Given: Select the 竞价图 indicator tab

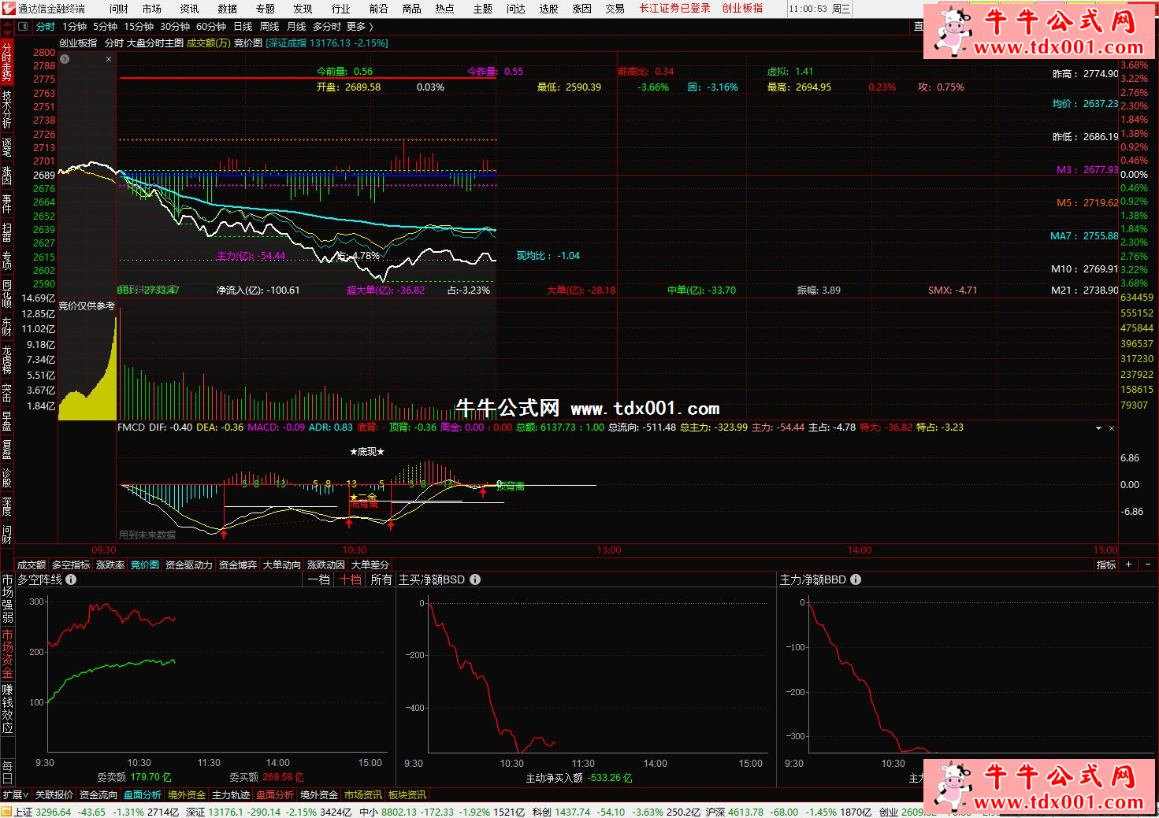Looking at the screenshot, I should 144,564.
